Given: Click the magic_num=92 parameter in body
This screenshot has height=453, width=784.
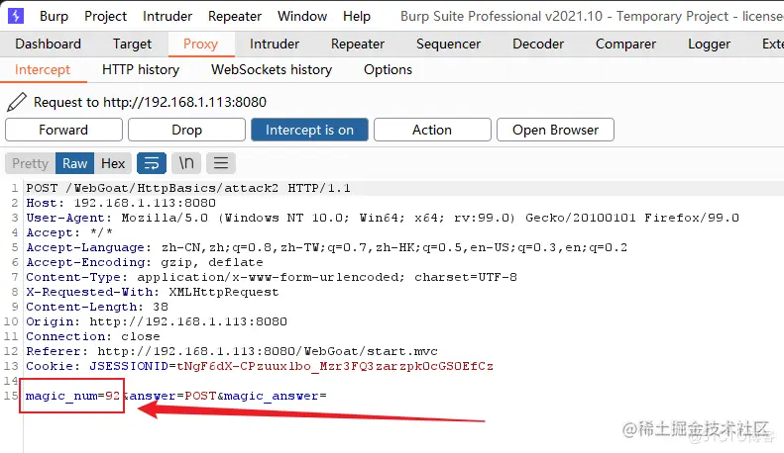Looking at the screenshot, I should pos(72,396).
